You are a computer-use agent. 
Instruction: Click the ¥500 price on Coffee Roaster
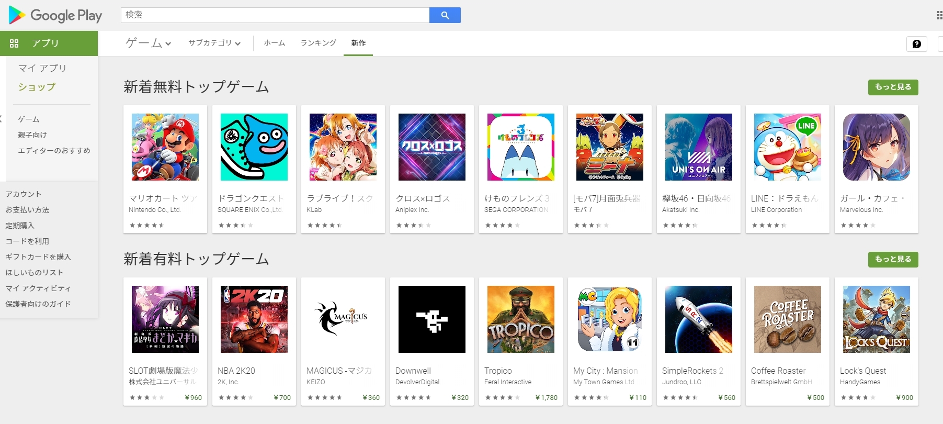816,398
